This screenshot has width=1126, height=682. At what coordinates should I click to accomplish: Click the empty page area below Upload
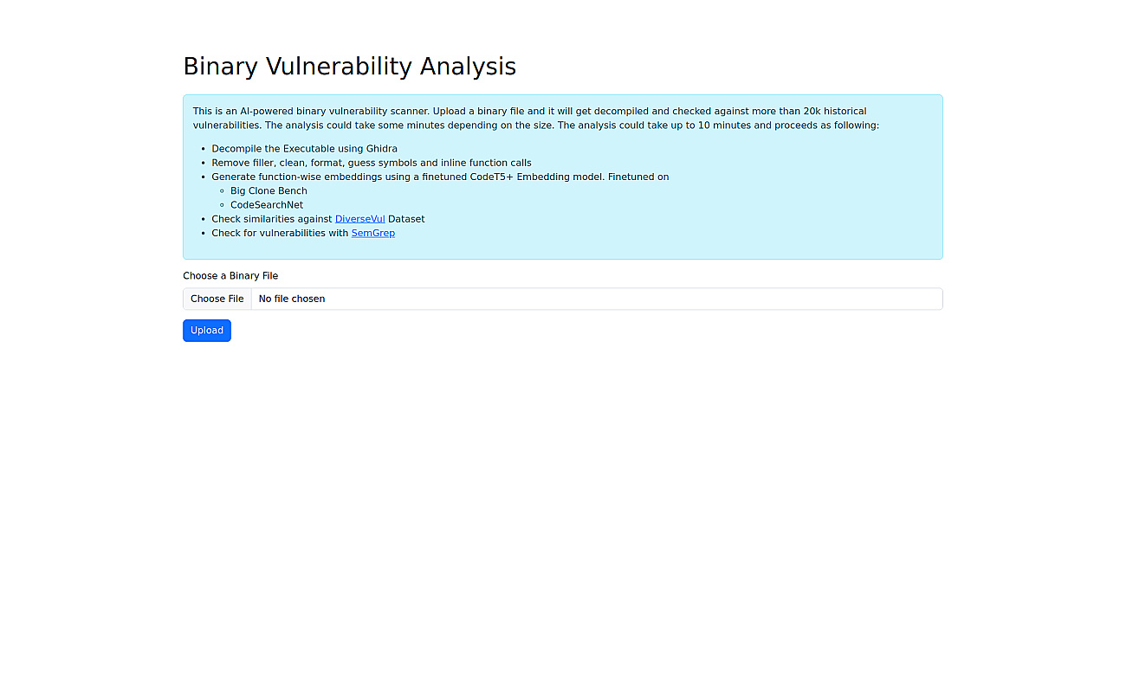(x=563, y=511)
